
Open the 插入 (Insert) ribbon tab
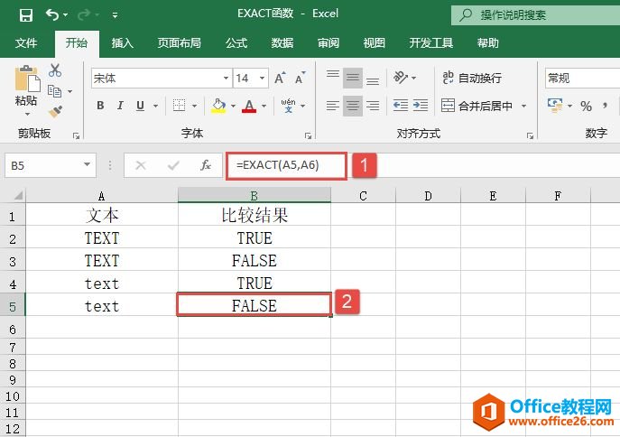click(x=122, y=42)
